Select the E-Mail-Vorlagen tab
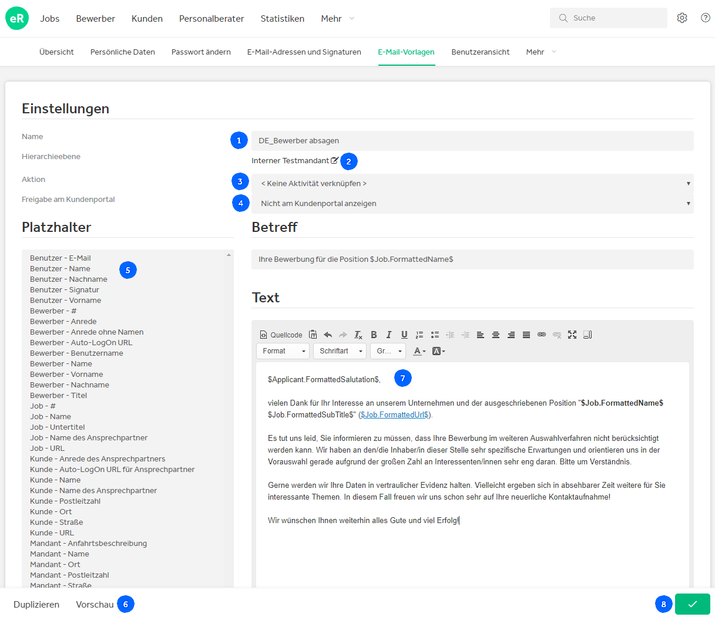Image resolution: width=715 pixels, height=617 pixels. click(x=407, y=52)
